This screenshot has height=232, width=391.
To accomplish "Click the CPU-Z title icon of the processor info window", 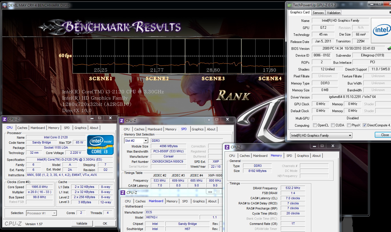I will coord(5,119).
